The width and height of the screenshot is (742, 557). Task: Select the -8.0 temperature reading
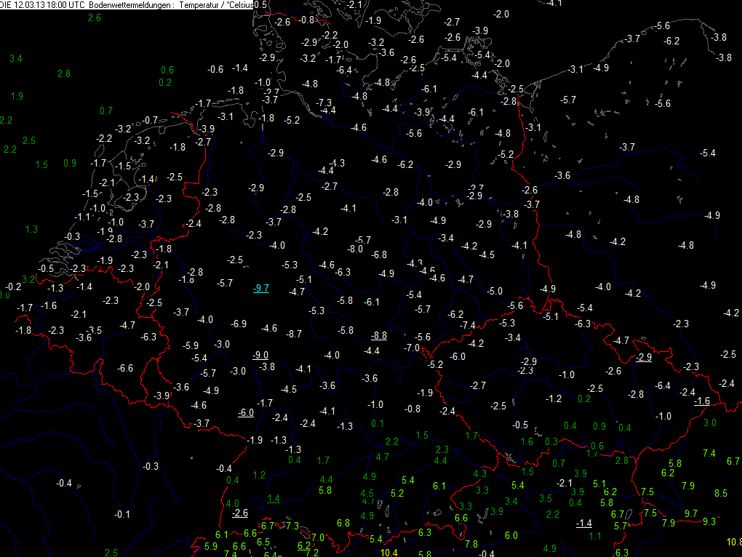click(355, 249)
